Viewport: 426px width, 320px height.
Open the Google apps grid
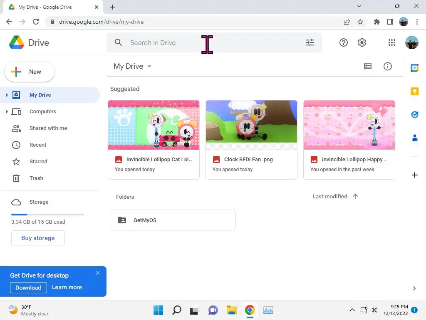pos(392,42)
